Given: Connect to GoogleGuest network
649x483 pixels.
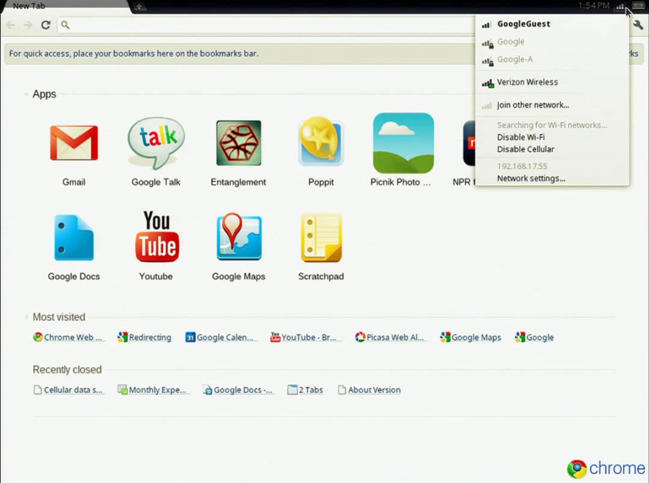Looking at the screenshot, I should point(552,24).
